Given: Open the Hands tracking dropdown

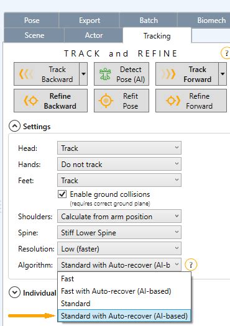Looking at the screenshot, I should 119,165.
